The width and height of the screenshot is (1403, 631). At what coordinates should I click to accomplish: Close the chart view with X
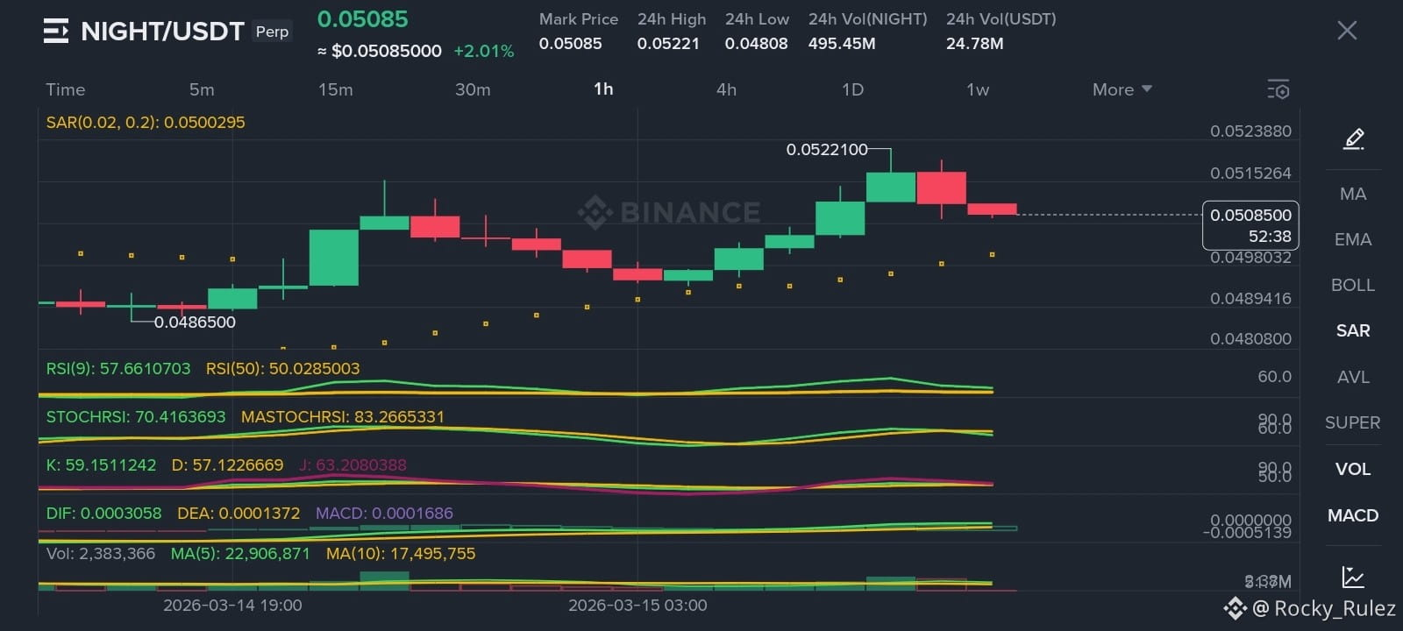(x=1347, y=31)
